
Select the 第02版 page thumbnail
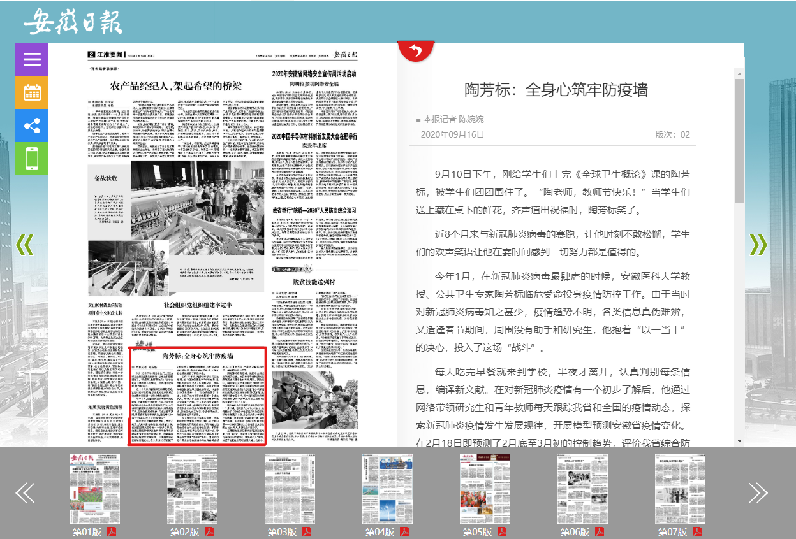[x=192, y=489]
